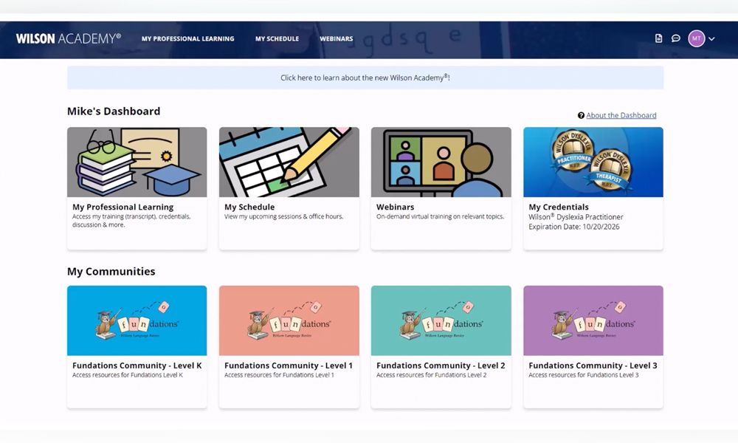The width and height of the screenshot is (738, 443).
Task: Click the help question mark icon
Action: click(582, 115)
